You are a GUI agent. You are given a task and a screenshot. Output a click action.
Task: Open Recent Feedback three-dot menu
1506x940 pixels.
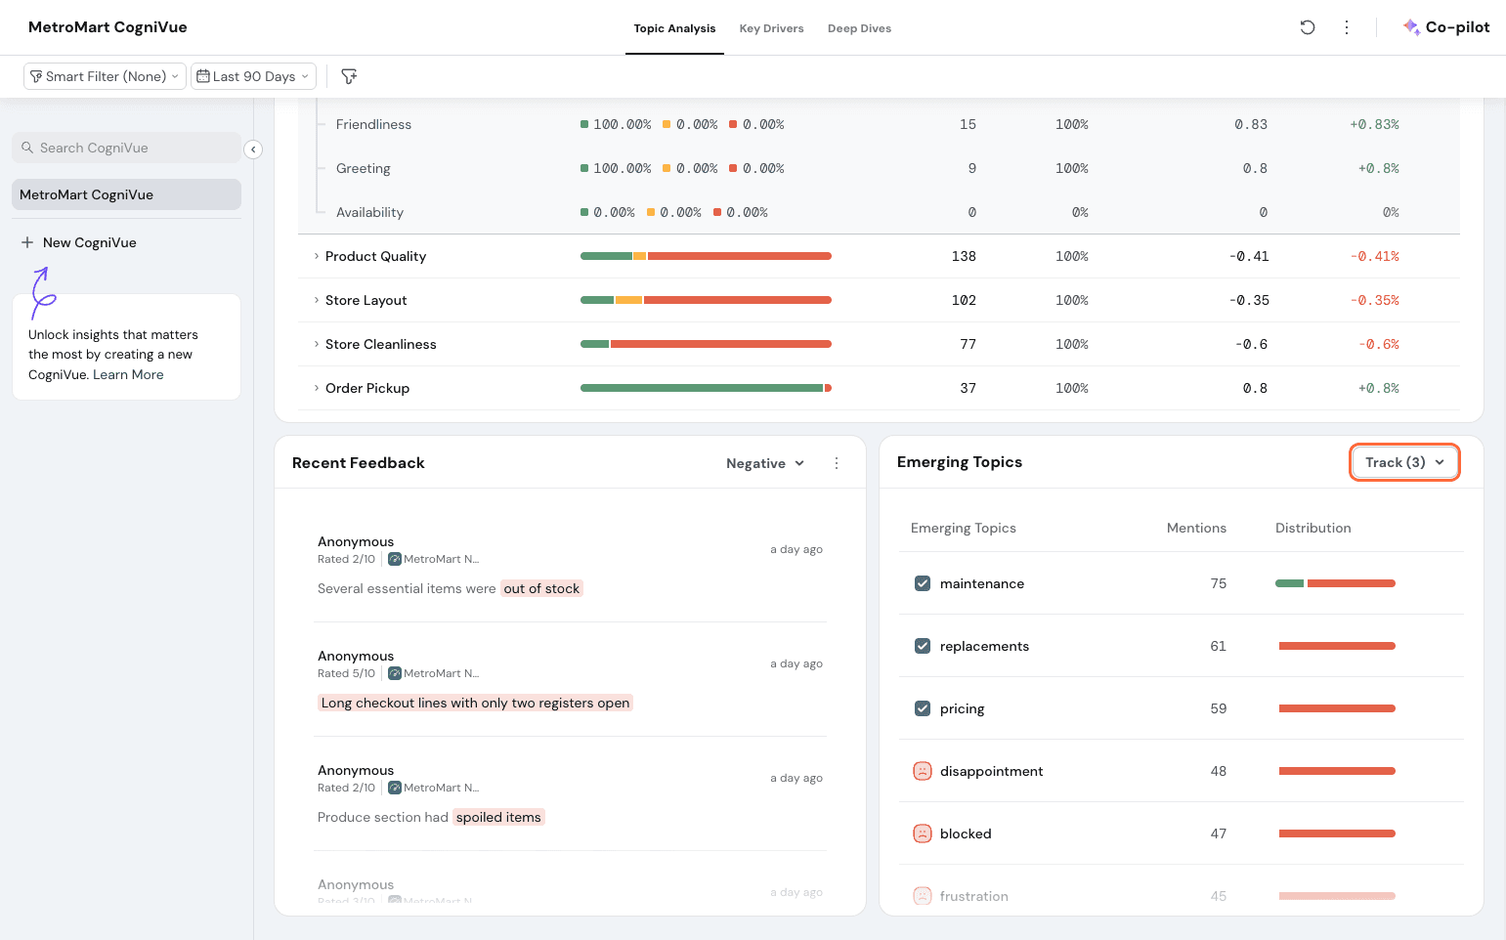pos(837,463)
